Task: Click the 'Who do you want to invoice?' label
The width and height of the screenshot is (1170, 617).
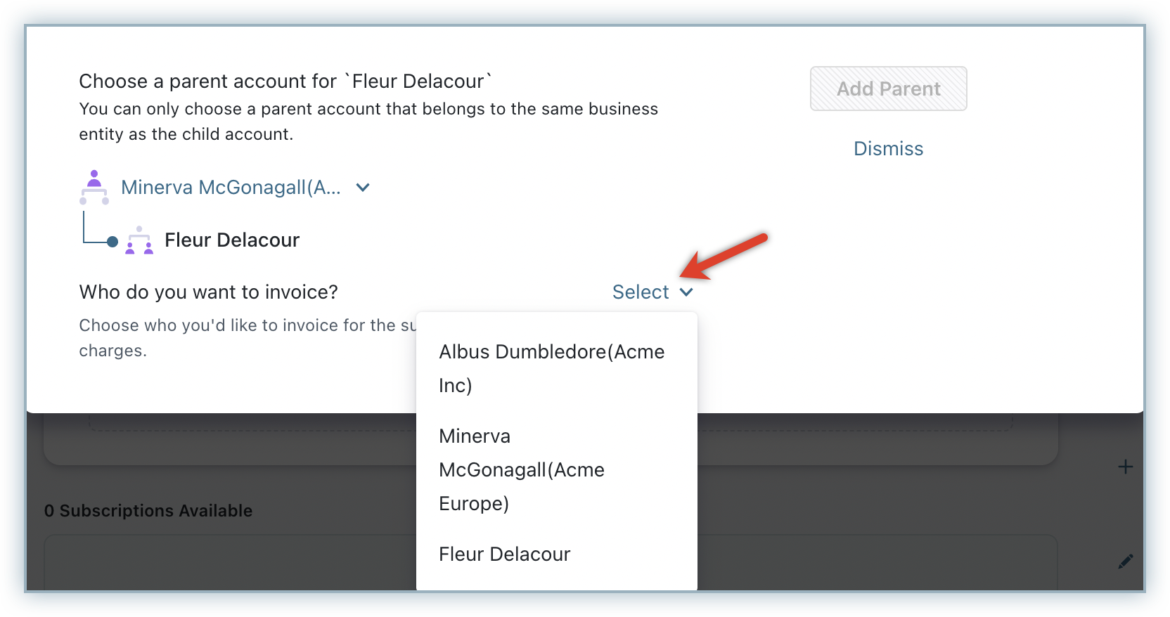Action: click(209, 292)
